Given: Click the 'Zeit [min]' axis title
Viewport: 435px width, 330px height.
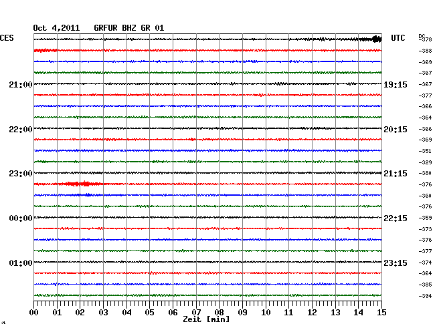Looking at the screenshot, I should click(206, 319).
